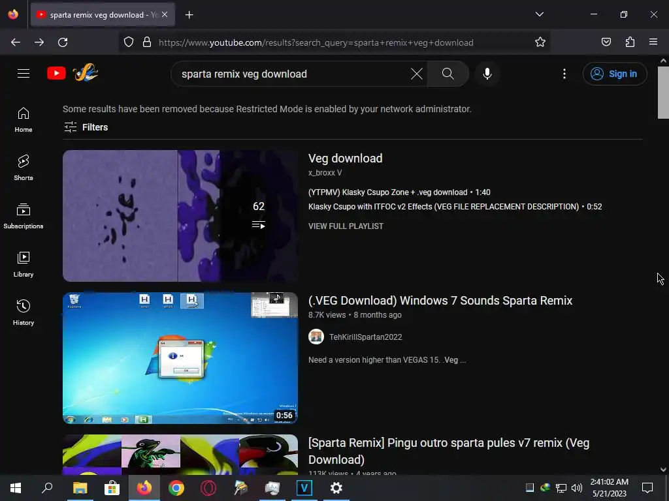Click the '8.7K views • 8 months ago' text
The height and width of the screenshot is (501, 669).
(x=355, y=315)
